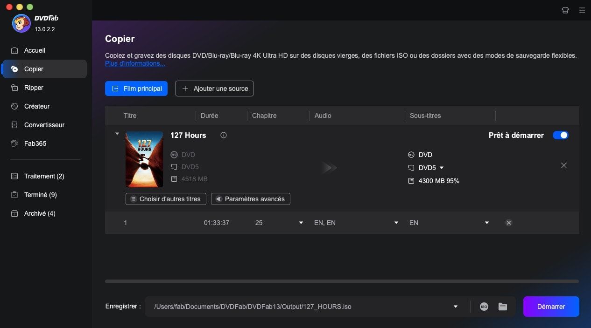Viewport: 591px width, 328px height.
Task: Click the Sous-titres column header
Action: click(425, 116)
